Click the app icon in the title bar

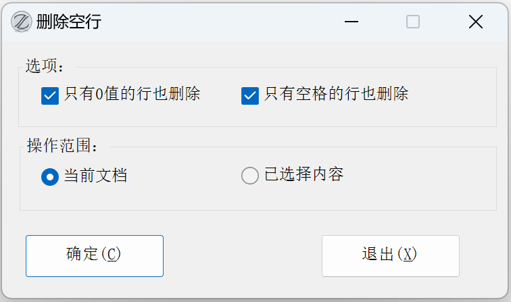coord(22,22)
